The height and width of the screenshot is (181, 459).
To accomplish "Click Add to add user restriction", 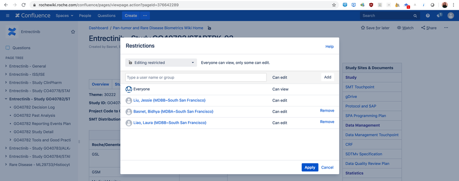I will tap(328, 77).
